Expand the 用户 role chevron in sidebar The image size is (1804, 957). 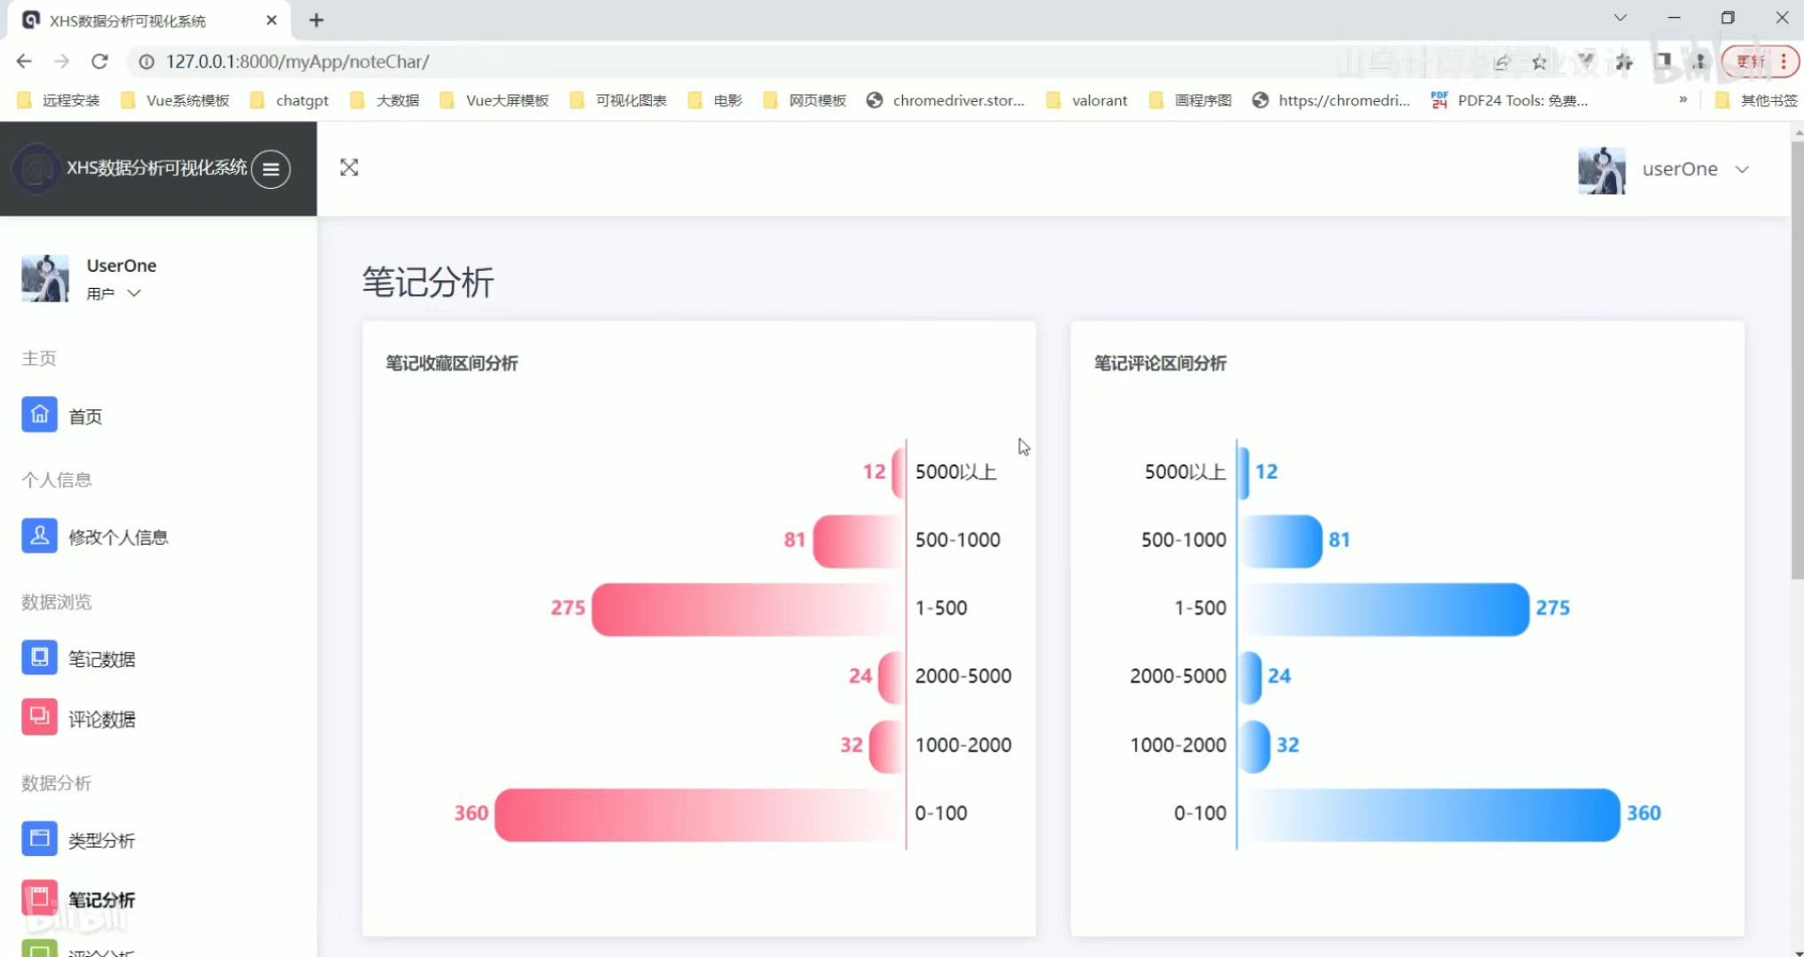(134, 293)
